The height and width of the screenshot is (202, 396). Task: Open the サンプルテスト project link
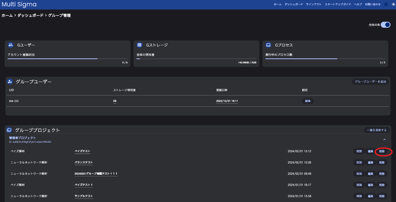(84, 196)
